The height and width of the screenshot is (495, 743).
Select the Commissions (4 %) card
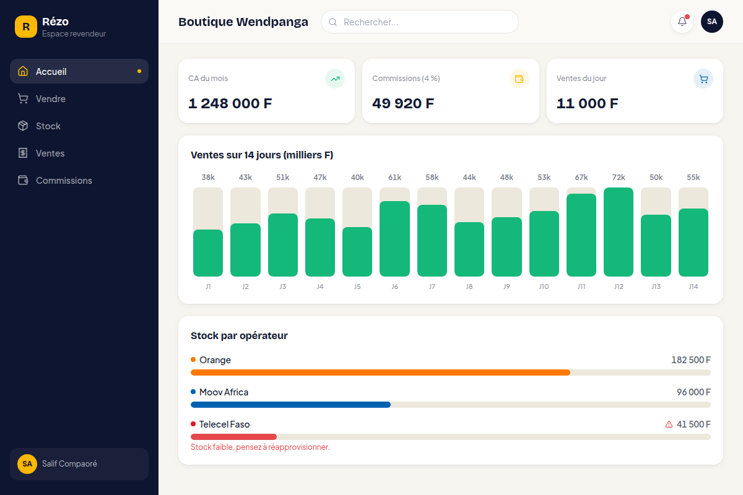coord(451,91)
